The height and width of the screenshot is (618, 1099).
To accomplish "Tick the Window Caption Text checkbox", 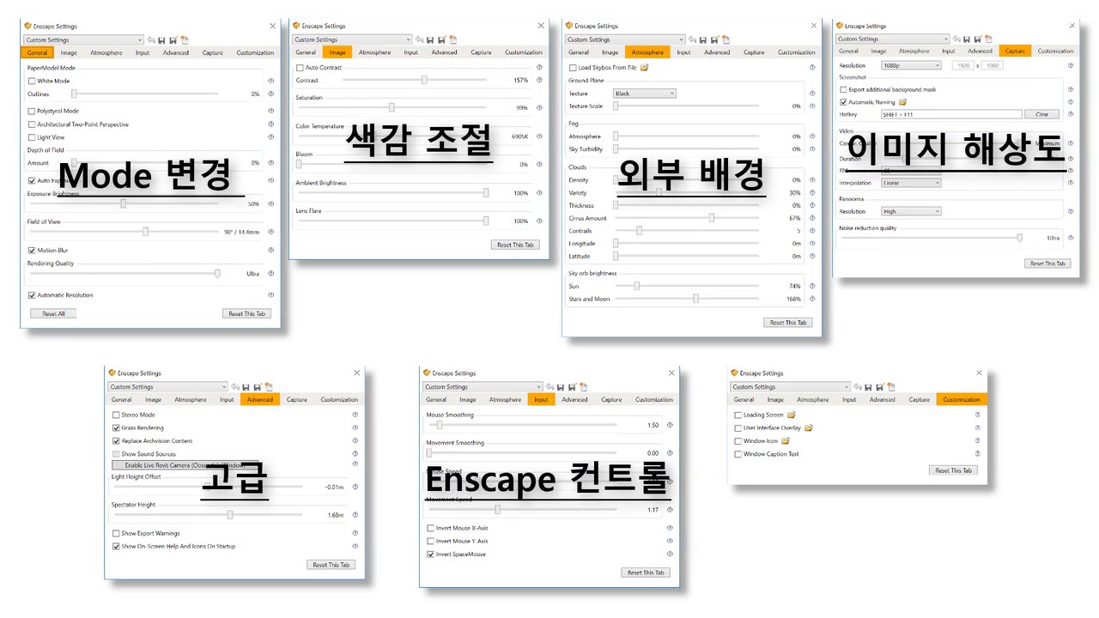I will pyautogui.click(x=738, y=454).
